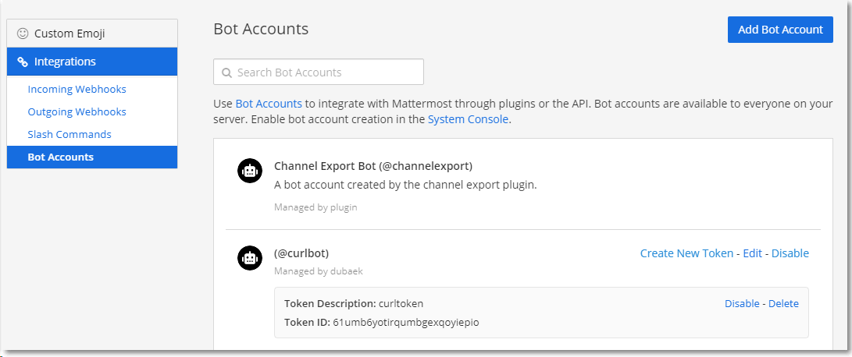Viewport: 852px width, 357px height.
Task: Click the Integrations link icon
Action: (x=23, y=62)
